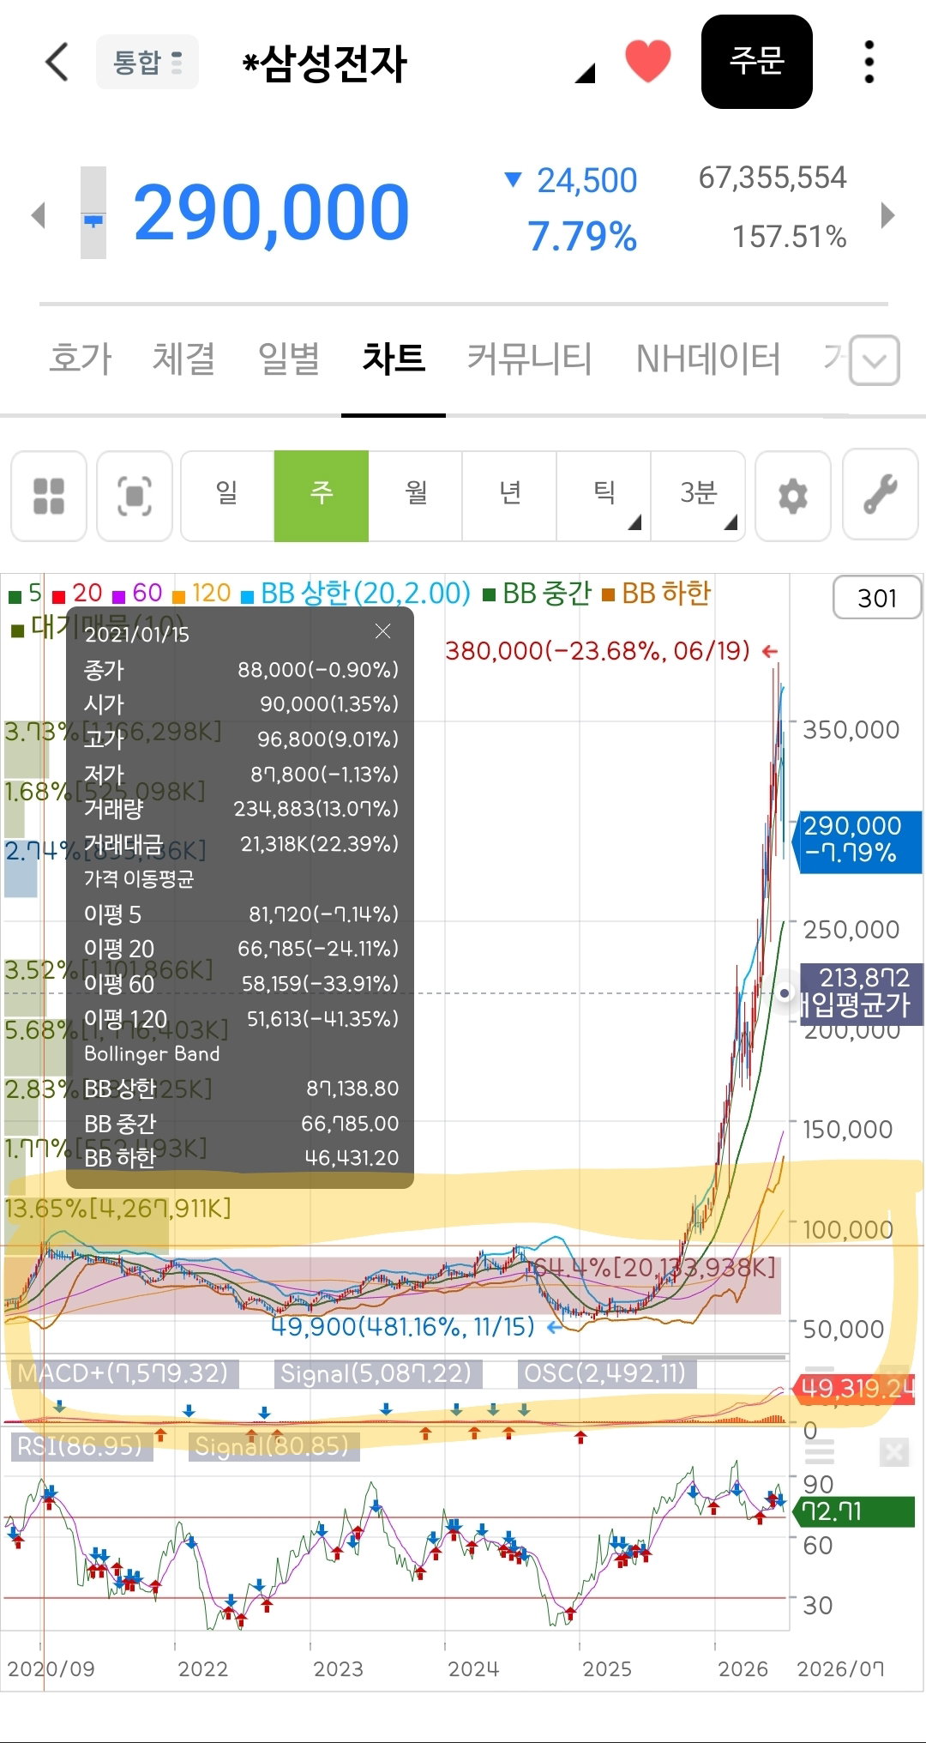926x1743 pixels.
Task: Open the 3분 minute interval dropdown
Action: pos(698,496)
